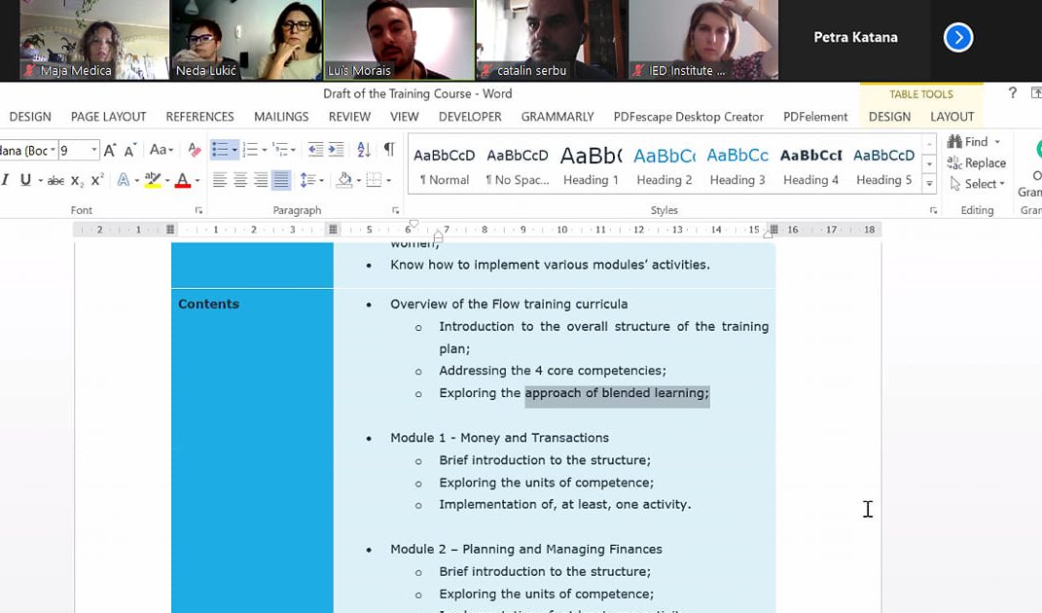Click the Grow Font icon
Image resolution: width=1042 pixels, height=613 pixels.
tap(110, 149)
